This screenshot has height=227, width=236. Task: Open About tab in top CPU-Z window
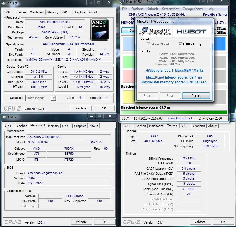[x=93, y=12]
